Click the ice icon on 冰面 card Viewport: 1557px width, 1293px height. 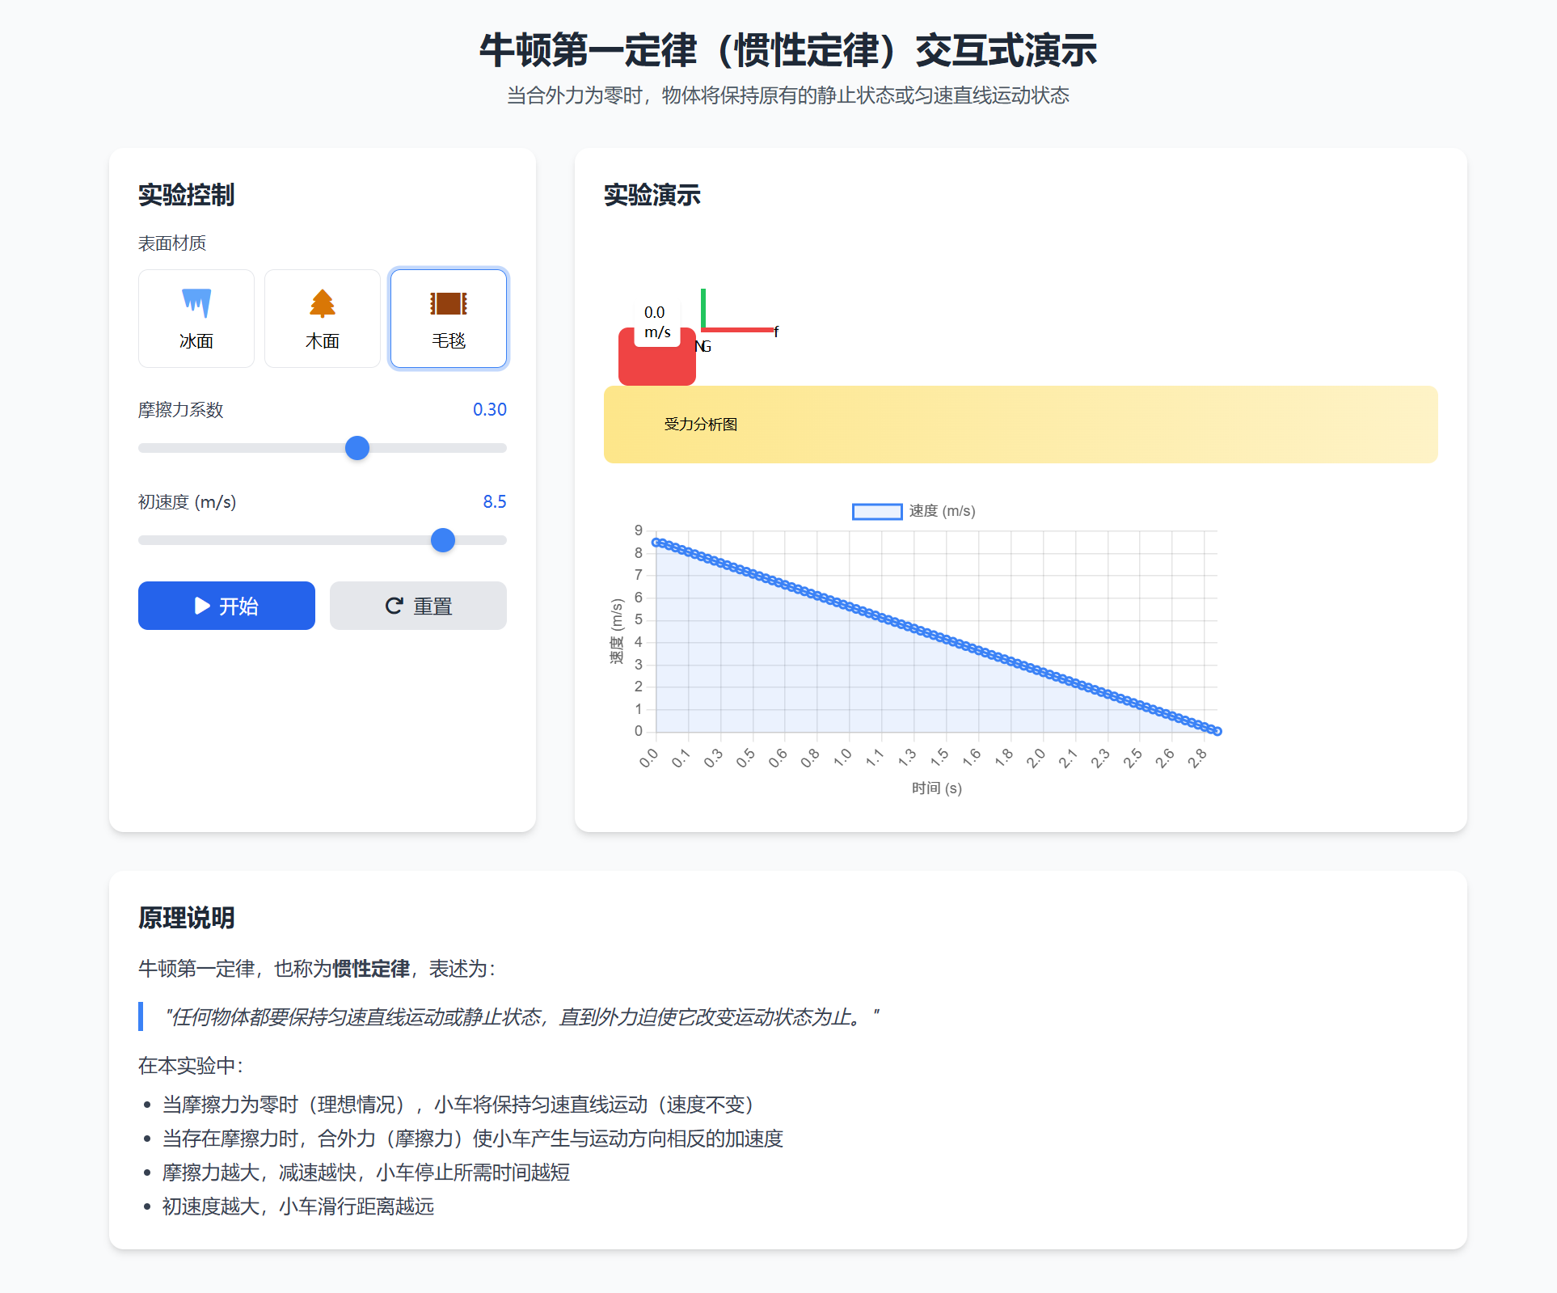[x=196, y=302]
